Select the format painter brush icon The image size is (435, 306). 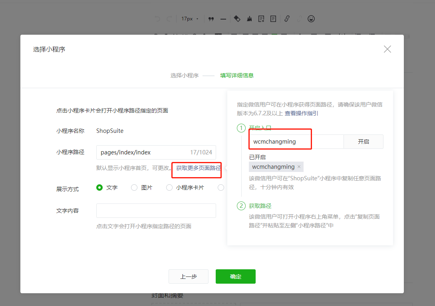[249, 19]
